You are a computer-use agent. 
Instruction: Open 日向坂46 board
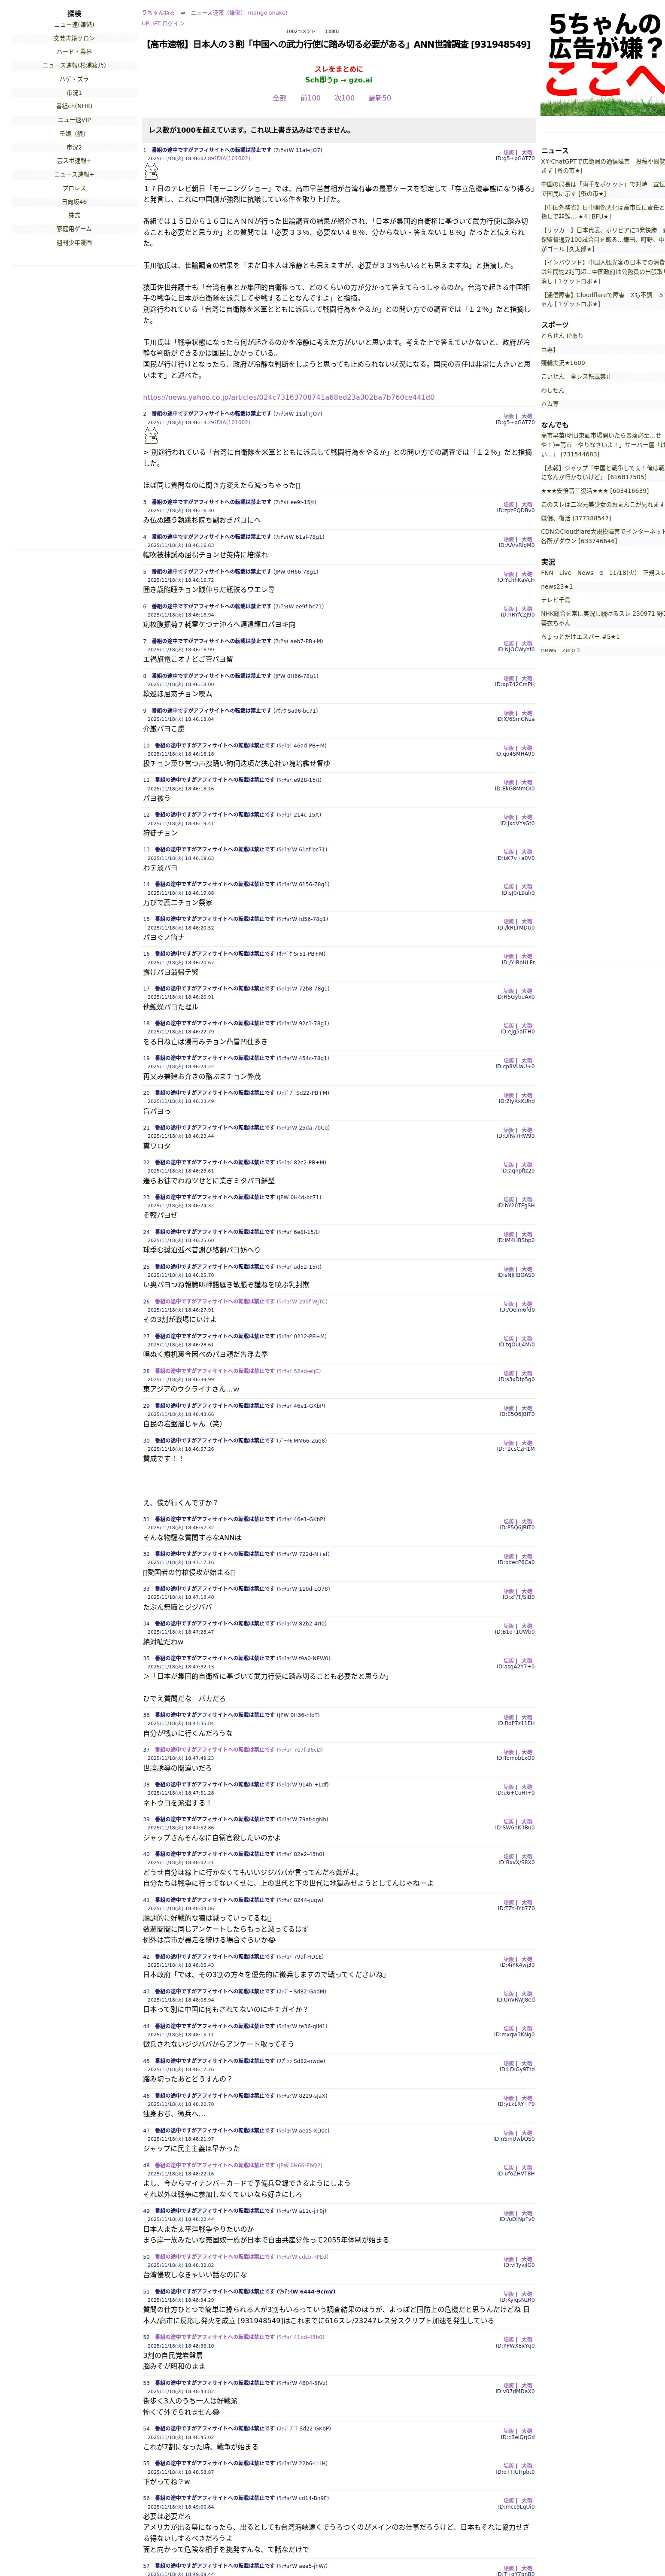(x=74, y=202)
